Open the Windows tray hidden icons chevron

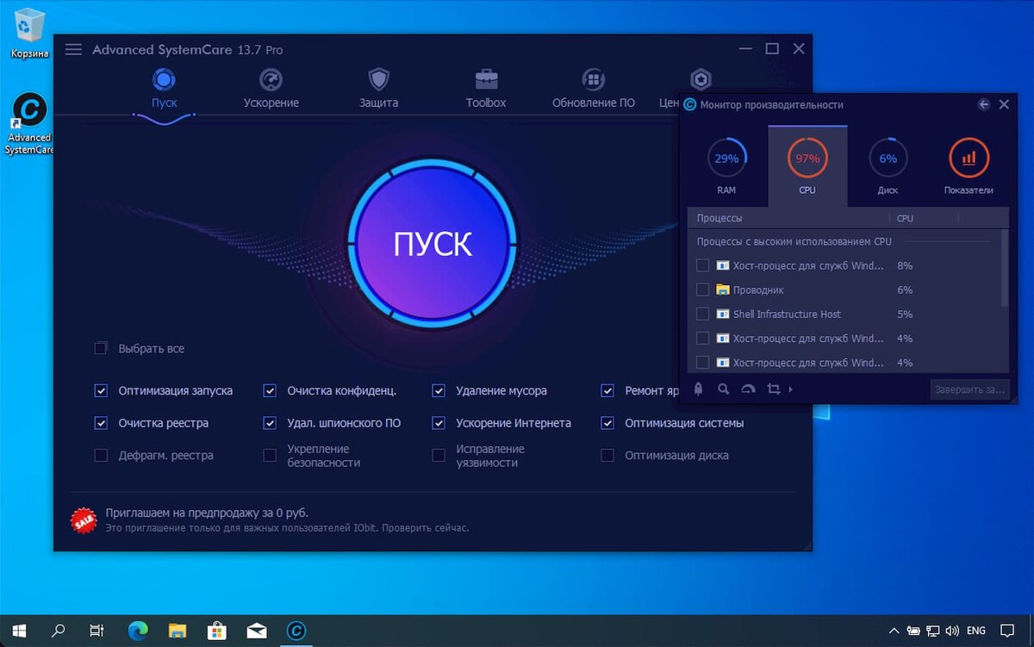pyautogui.click(x=894, y=631)
